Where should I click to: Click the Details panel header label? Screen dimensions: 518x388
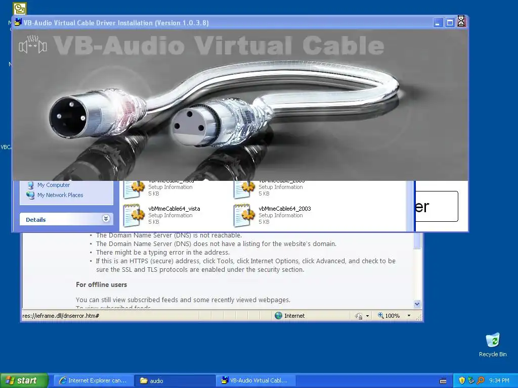point(36,220)
